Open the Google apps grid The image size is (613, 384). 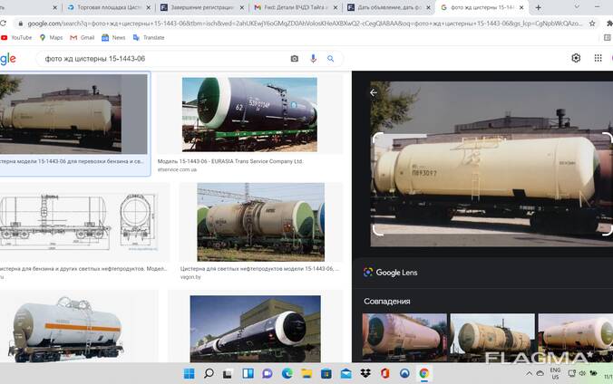coord(598,58)
